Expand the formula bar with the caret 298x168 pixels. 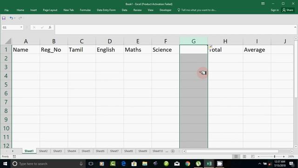coord(295,27)
